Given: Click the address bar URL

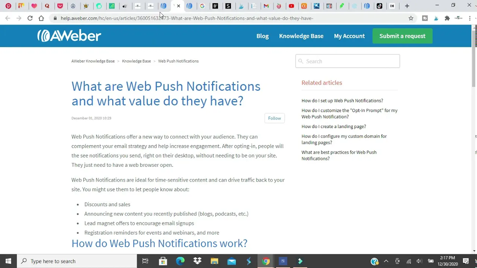Looking at the screenshot, I should (187, 18).
